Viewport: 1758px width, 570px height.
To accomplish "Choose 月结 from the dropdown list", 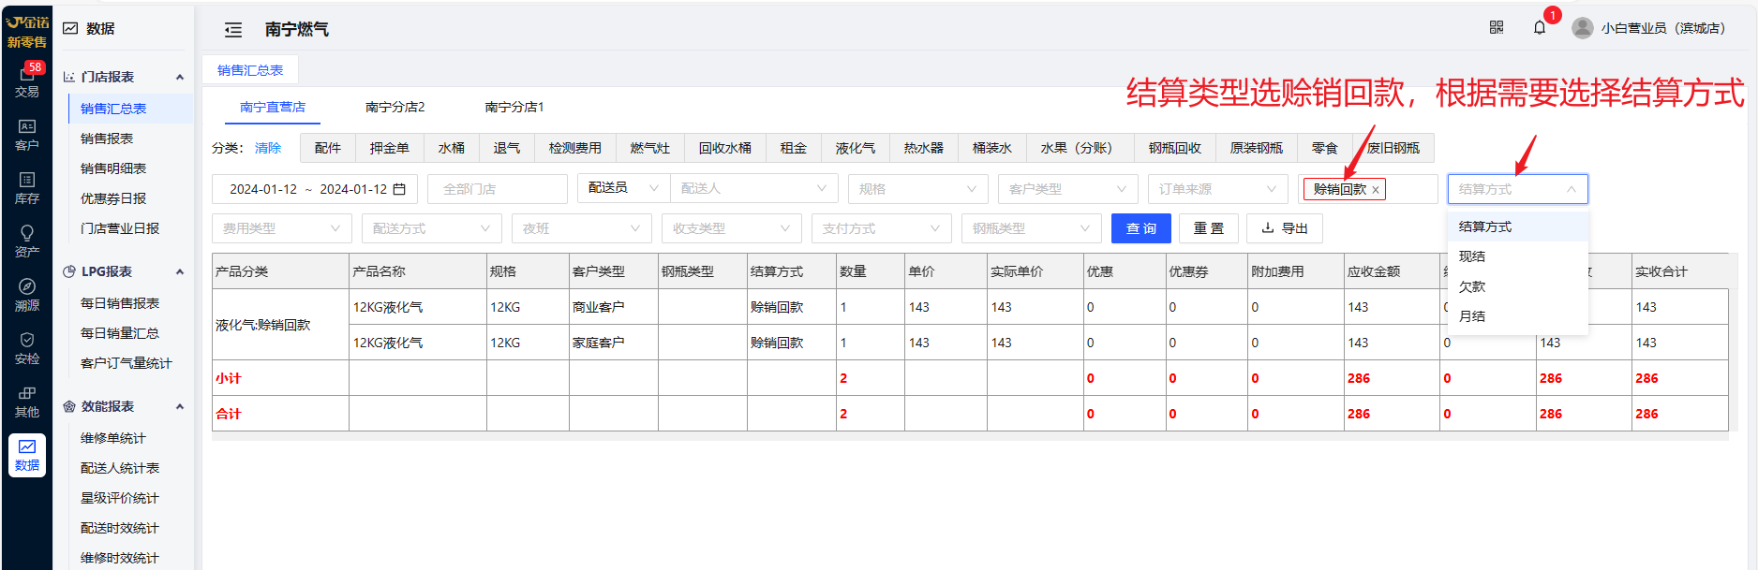I will (1518, 316).
